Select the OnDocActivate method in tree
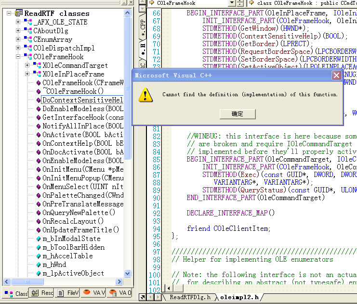This screenshot has height=304, width=357. (83, 152)
